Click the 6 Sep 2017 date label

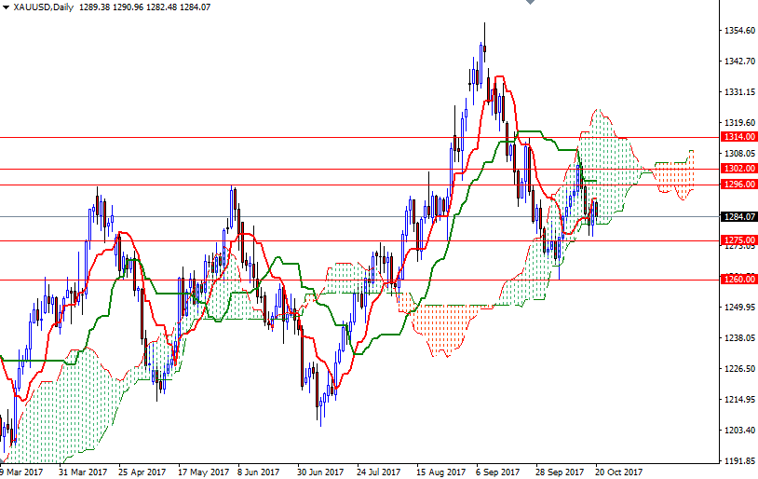click(497, 472)
